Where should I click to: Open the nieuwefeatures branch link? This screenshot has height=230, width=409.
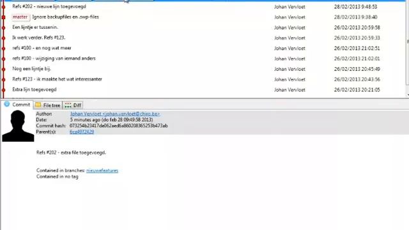pyautogui.click(x=102, y=171)
